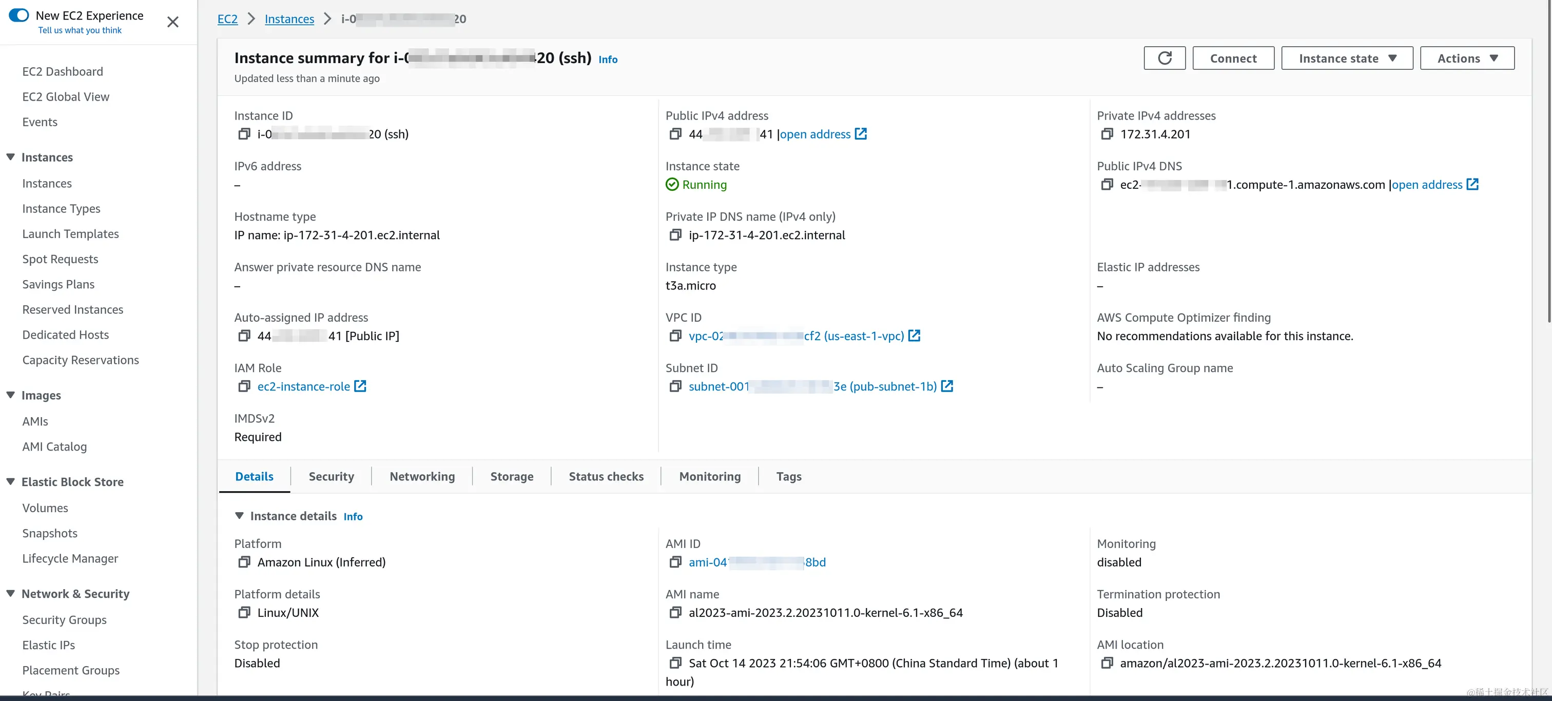Viewport: 1552px width, 701px height.
Task: Open the Instance state dropdown
Action: tap(1347, 58)
